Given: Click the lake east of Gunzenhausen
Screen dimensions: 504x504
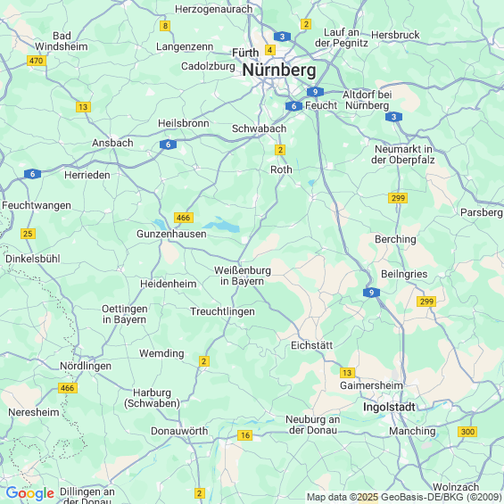Looking at the screenshot, I should coord(222,226).
